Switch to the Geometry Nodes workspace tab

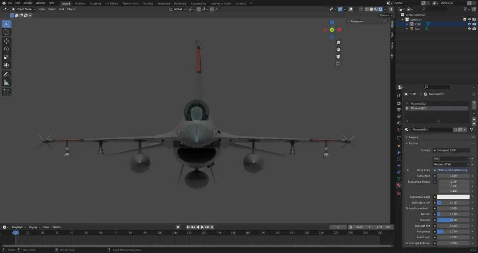pos(221,4)
